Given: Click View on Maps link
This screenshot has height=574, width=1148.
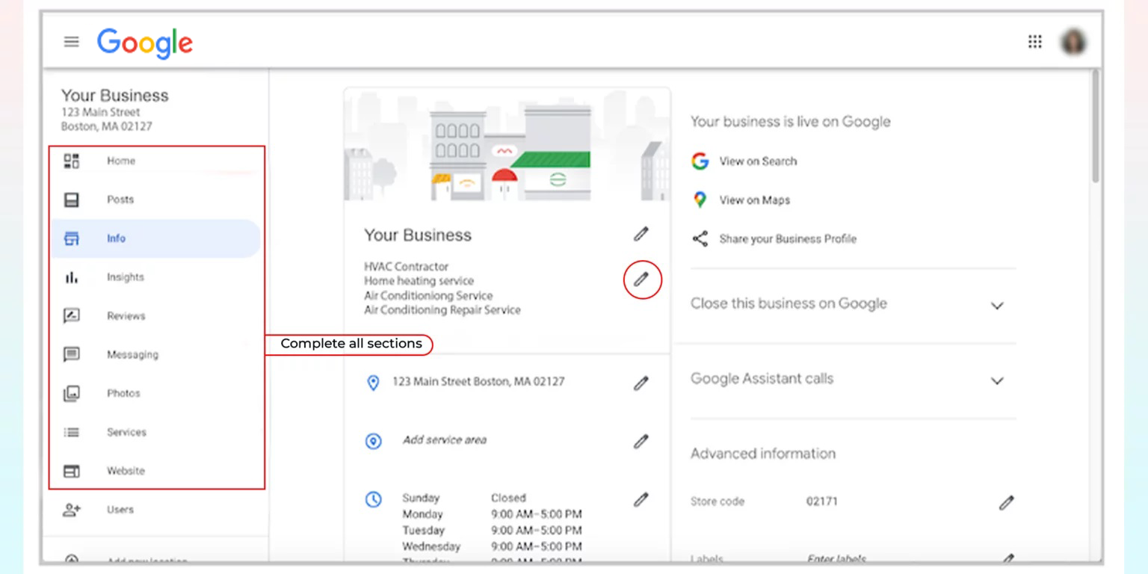Looking at the screenshot, I should point(754,200).
